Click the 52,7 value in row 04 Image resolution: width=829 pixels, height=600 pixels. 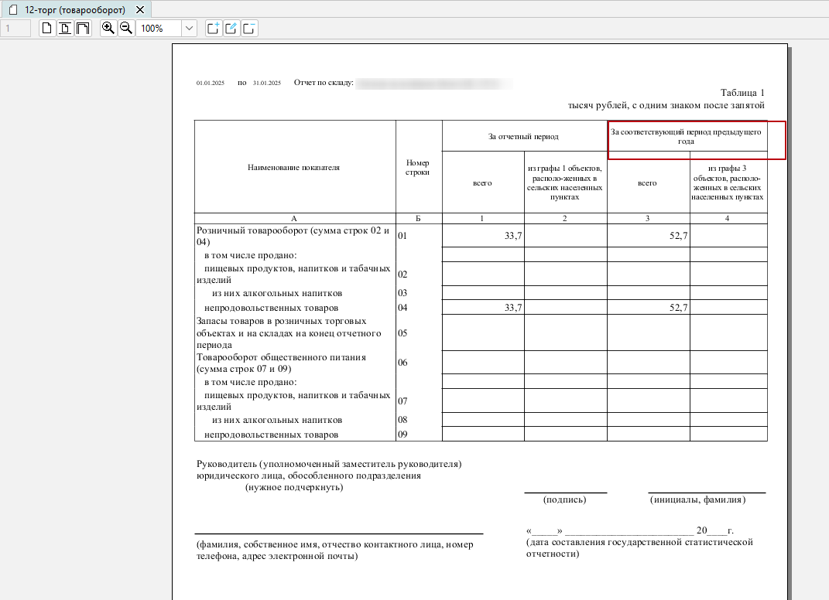[678, 308]
